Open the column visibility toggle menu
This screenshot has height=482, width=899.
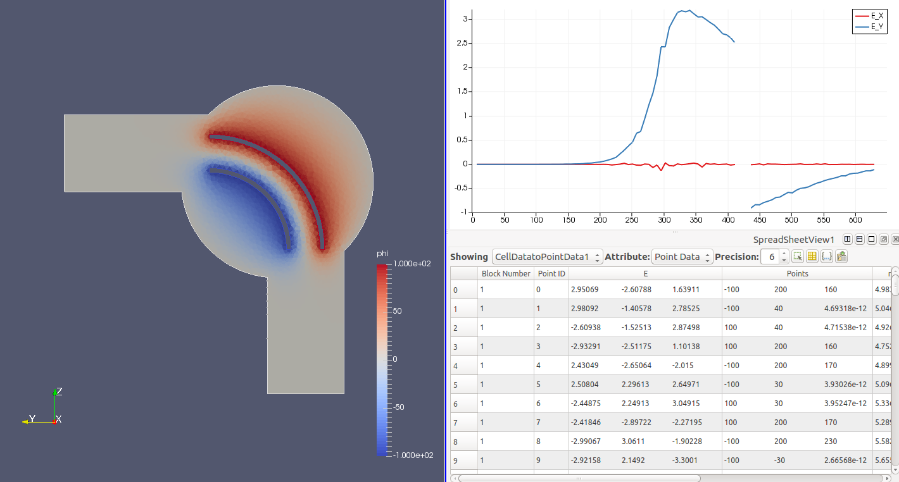pos(812,256)
